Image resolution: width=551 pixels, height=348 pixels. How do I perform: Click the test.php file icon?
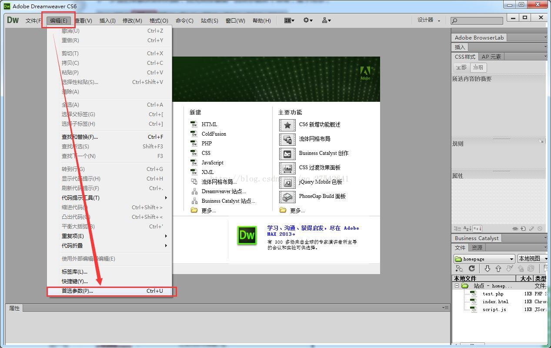pyautogui.click(x=474, y=294)
